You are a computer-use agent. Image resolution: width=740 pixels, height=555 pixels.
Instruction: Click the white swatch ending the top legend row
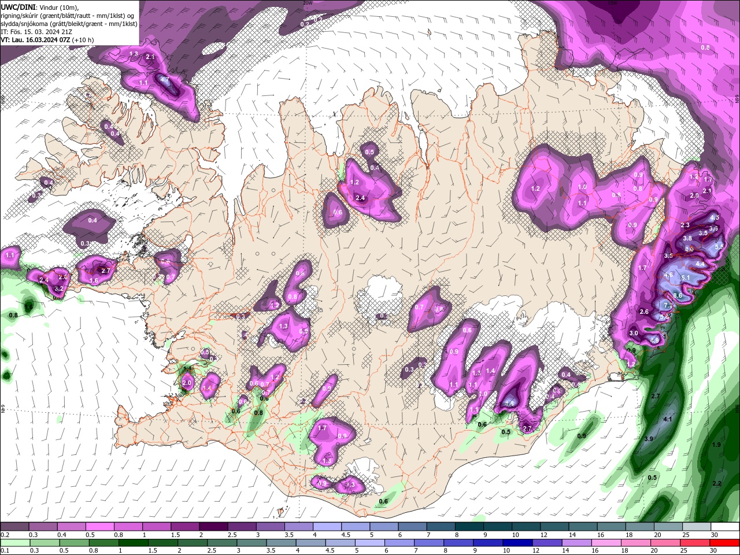coord(725,527)
